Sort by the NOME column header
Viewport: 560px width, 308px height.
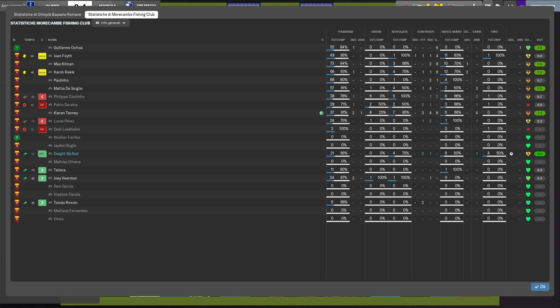pos(52,40)
